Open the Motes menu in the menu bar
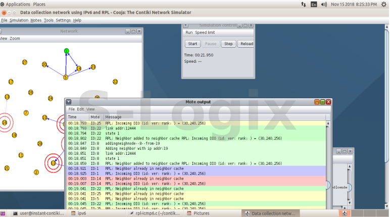 pyautogui.click(x=36, y=20)
